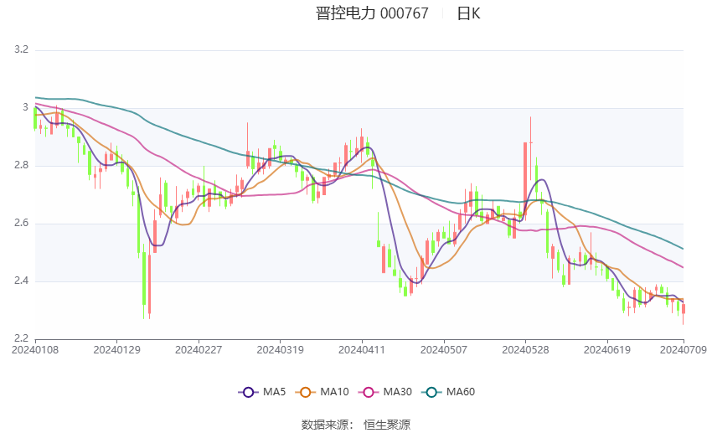
Task: Hide the MA10 line via its label
Action: pos(335,392)
